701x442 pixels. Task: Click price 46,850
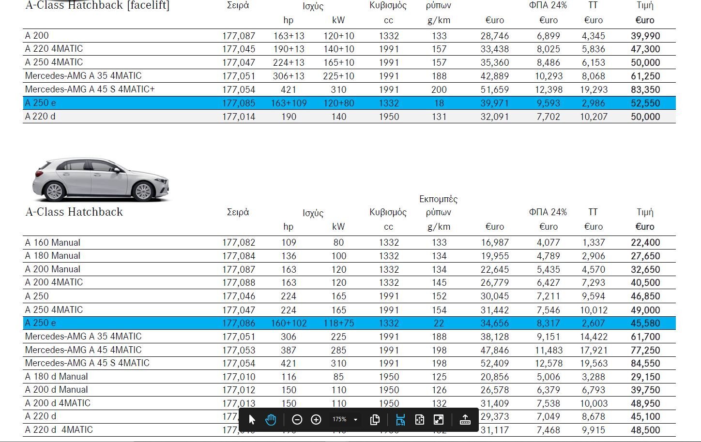[645, 296]
